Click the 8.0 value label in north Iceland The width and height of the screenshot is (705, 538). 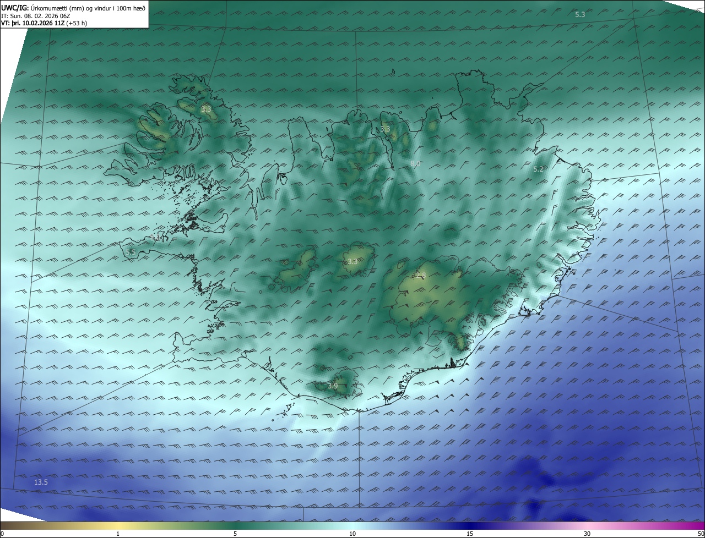[x=415, y=164]
